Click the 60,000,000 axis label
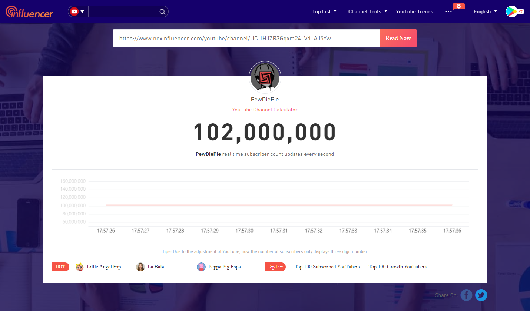Image resolution: width=530 pixels, height=311 pixels. [x=74, y=222]
